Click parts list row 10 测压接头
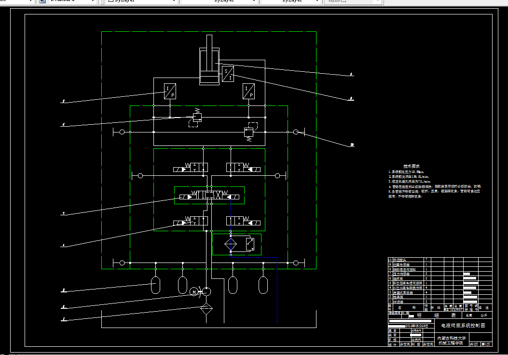 440,260
